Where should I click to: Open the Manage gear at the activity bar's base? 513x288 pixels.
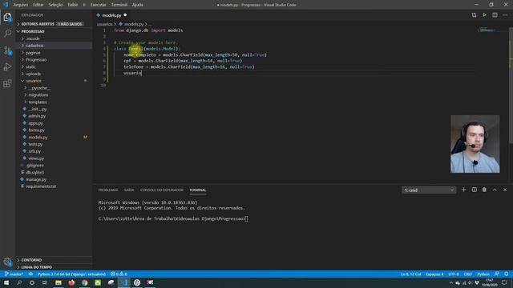click(7, 262)
